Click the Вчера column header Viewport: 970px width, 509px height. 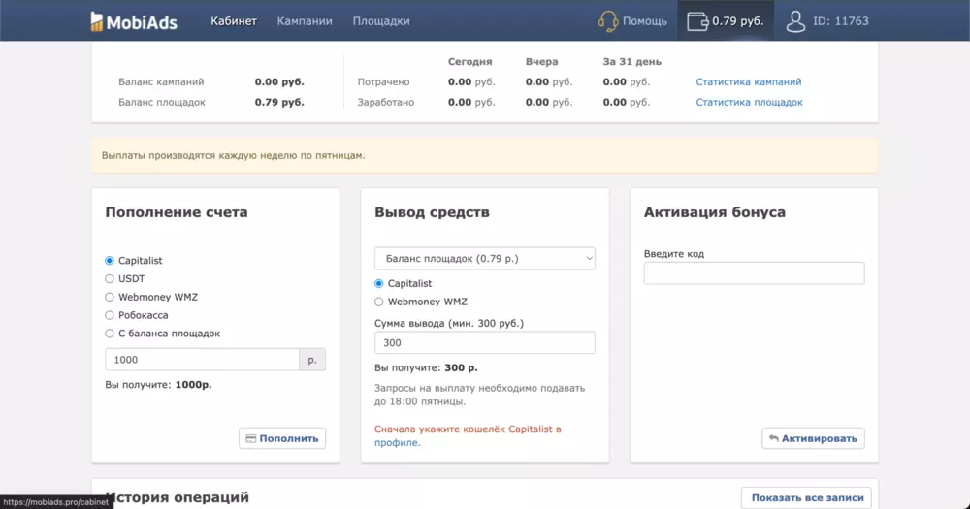click(542, 62)
